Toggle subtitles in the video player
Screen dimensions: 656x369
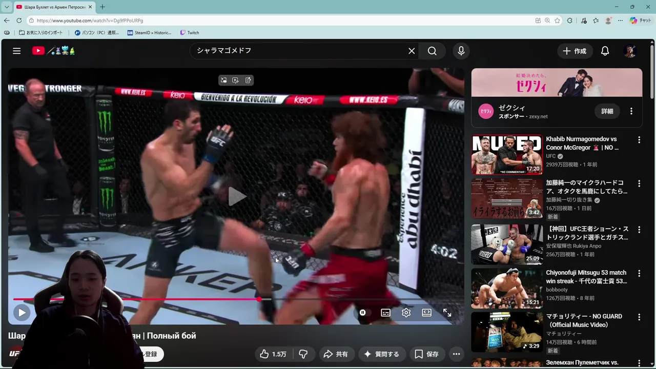point(386,313)
